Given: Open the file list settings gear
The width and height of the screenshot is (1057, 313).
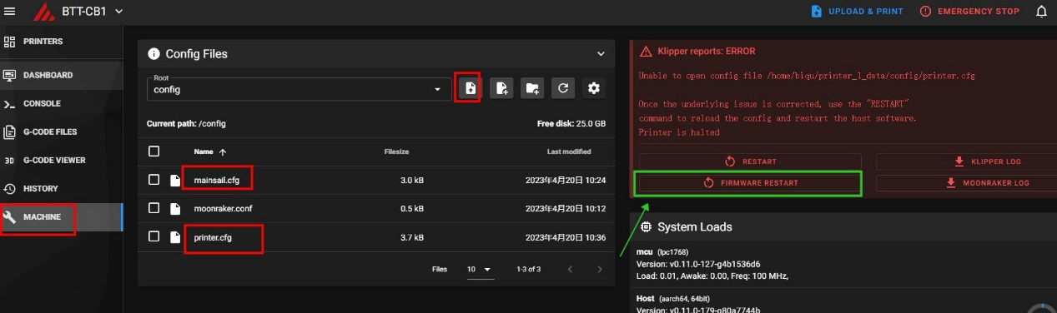Looking at the screenshot, I should point(594,87).
